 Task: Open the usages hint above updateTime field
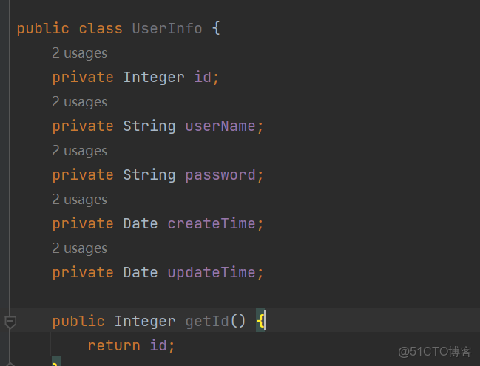79,248
